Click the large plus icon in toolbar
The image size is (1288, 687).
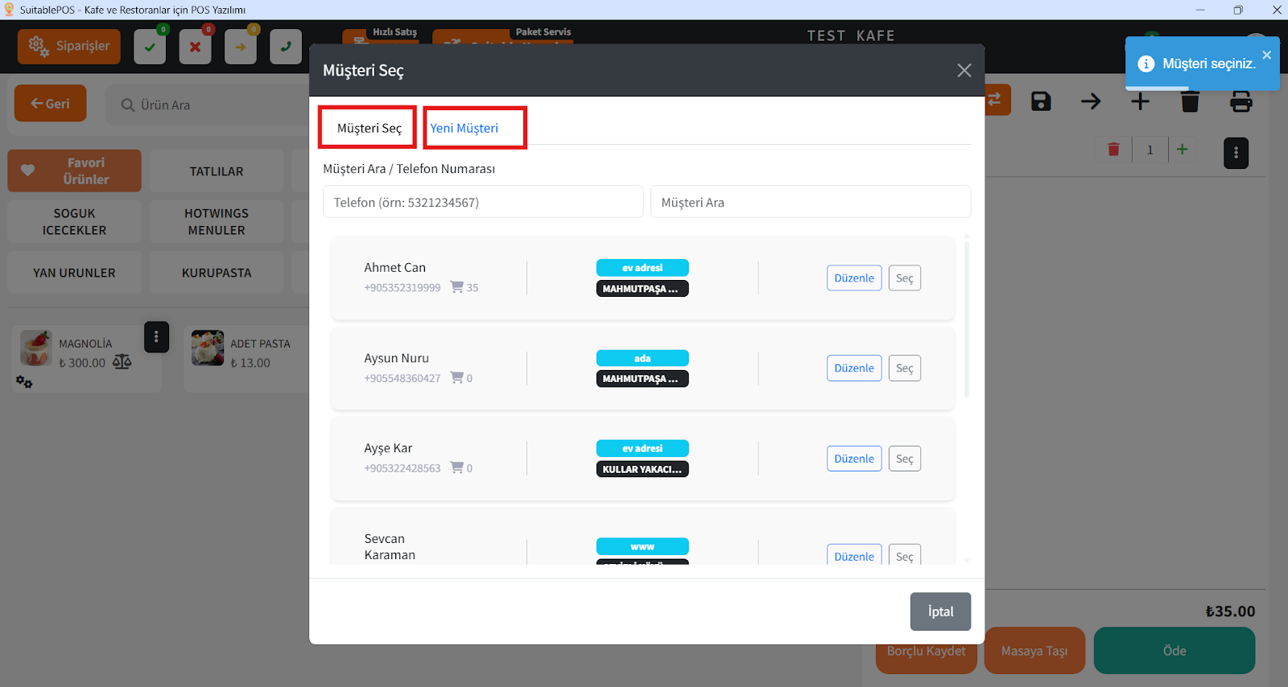[x=1140, y=102]
